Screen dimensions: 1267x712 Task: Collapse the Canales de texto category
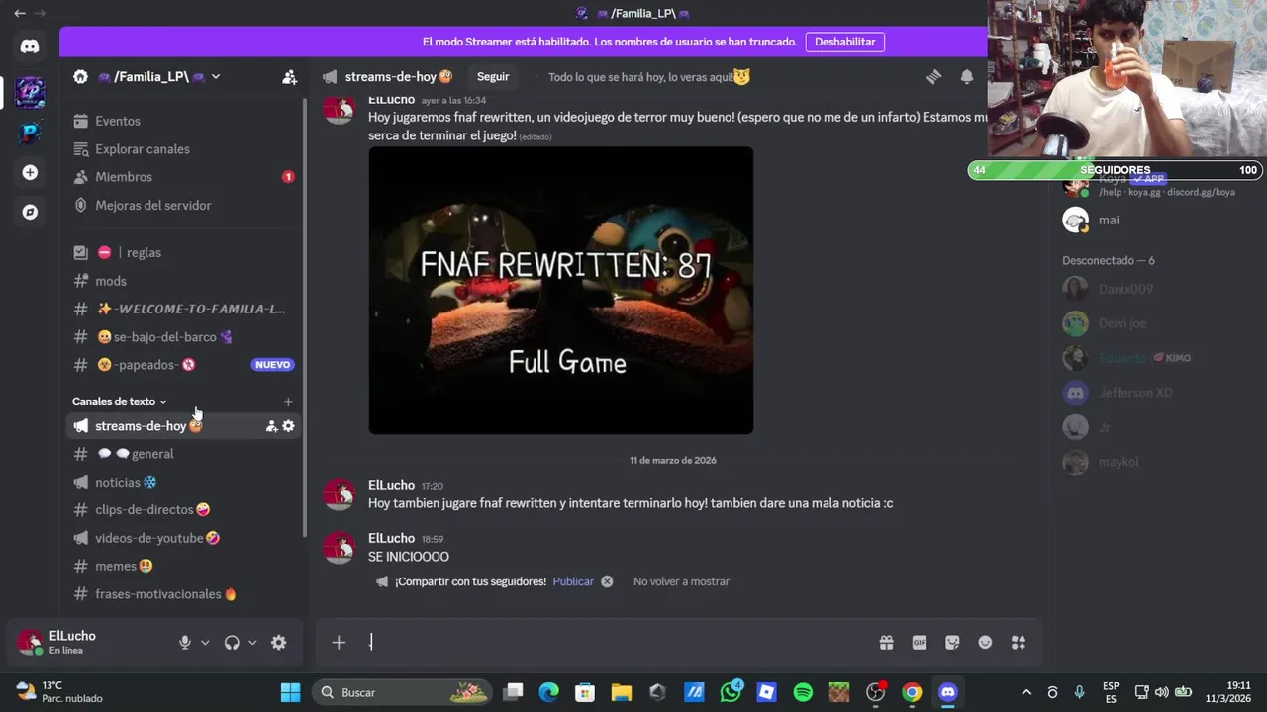[x=119, y=401]
